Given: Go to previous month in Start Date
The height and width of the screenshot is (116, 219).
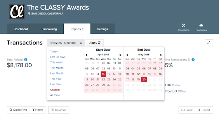Looking at the screenshot, I should tap(86, 55).
